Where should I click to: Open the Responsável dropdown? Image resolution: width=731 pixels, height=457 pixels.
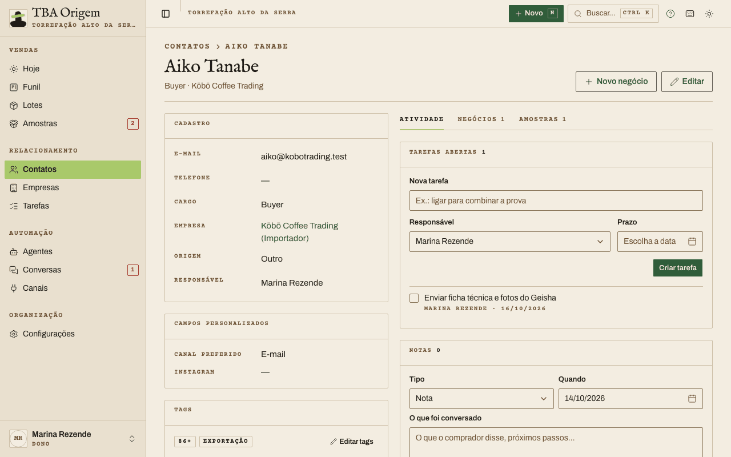(510, 242)
